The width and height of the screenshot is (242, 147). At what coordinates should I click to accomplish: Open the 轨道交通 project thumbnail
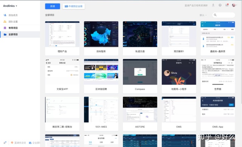click(x=140, y=34)
